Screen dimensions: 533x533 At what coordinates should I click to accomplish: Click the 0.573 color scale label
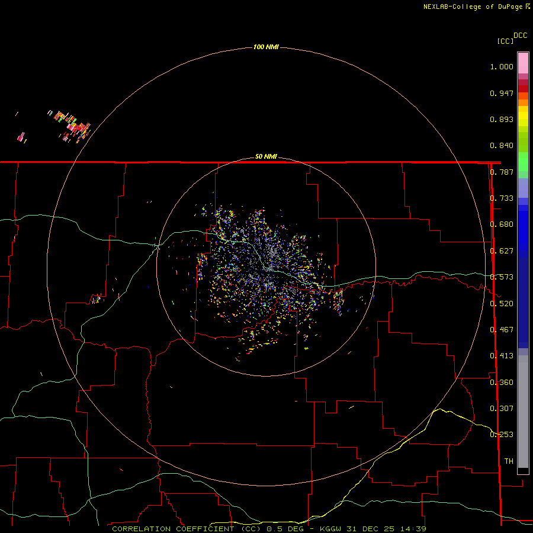click(502, 277)
